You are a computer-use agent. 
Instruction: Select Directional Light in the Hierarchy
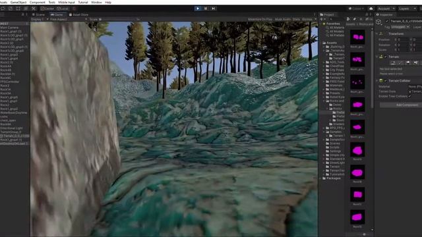pos(11,128)
